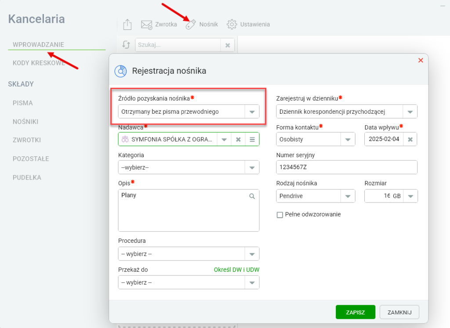This screenshot has width=450, height=328.
Task: Click the ZAMKNIJ button
Action: [399, 312]
